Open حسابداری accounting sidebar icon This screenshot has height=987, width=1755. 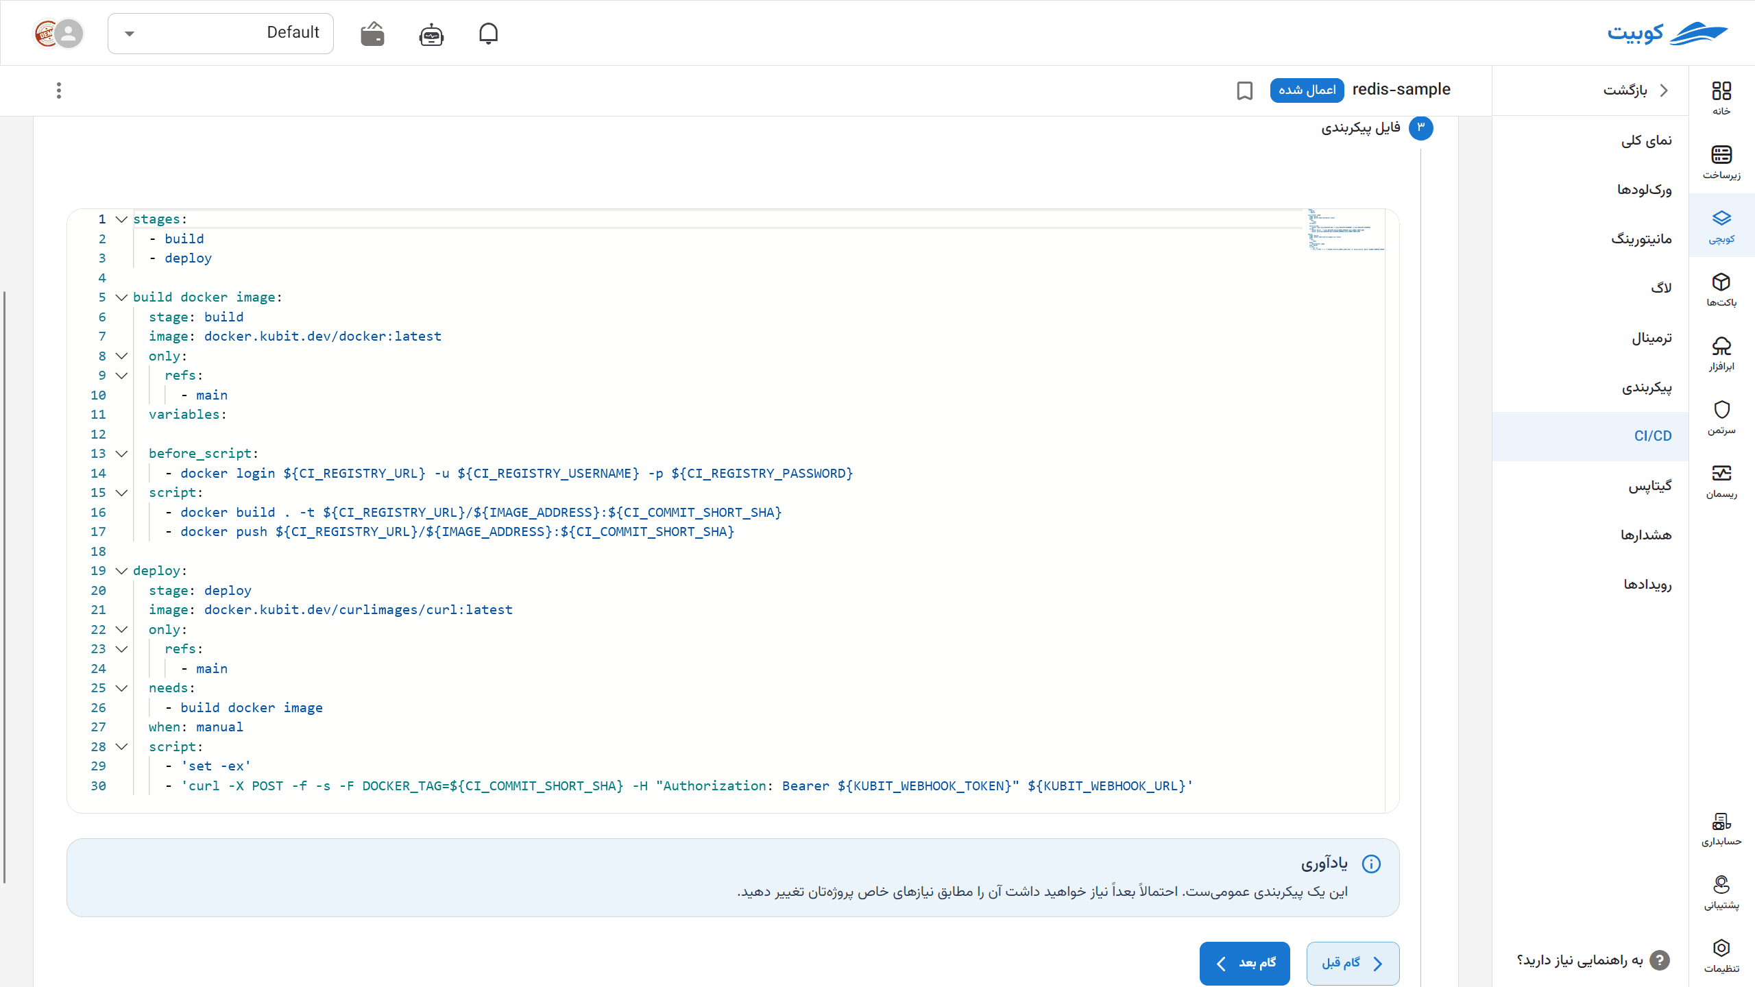(1721, 829)
